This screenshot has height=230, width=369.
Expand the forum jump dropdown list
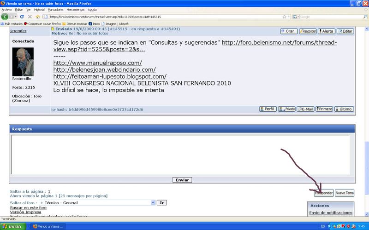point(153,202)
